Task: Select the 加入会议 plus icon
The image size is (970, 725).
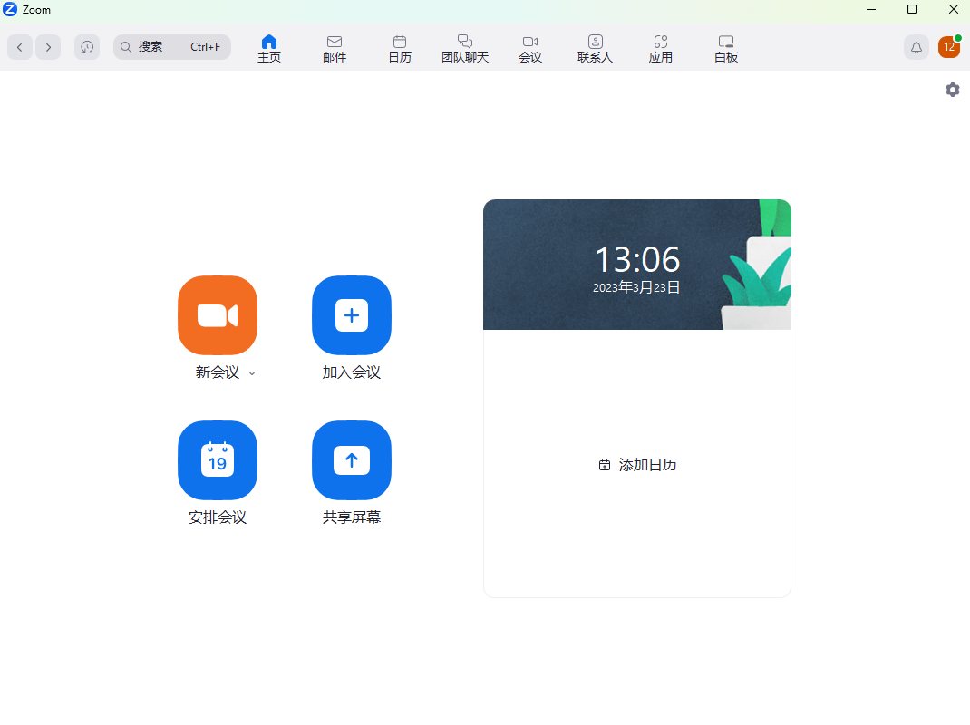Action: click(x=351, y=315)
